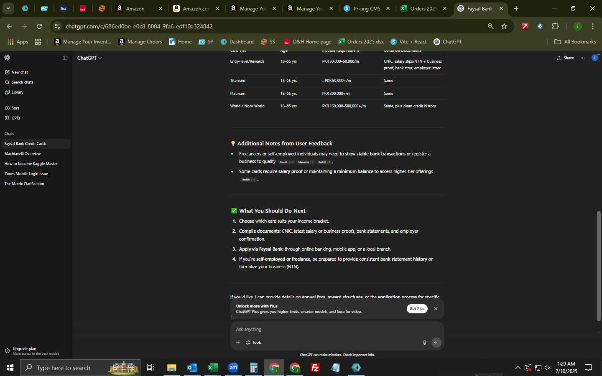
Task: Open the notification center icon
Action: click(x=588, y=368)
